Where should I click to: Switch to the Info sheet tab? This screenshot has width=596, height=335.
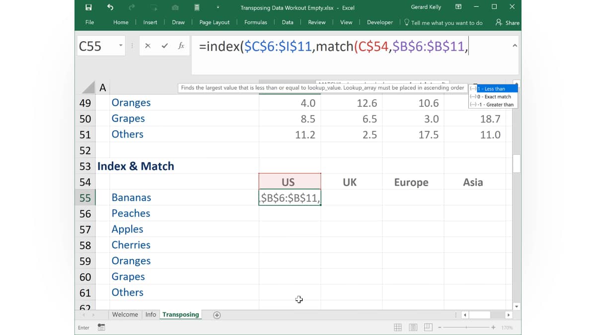[150, 315]
